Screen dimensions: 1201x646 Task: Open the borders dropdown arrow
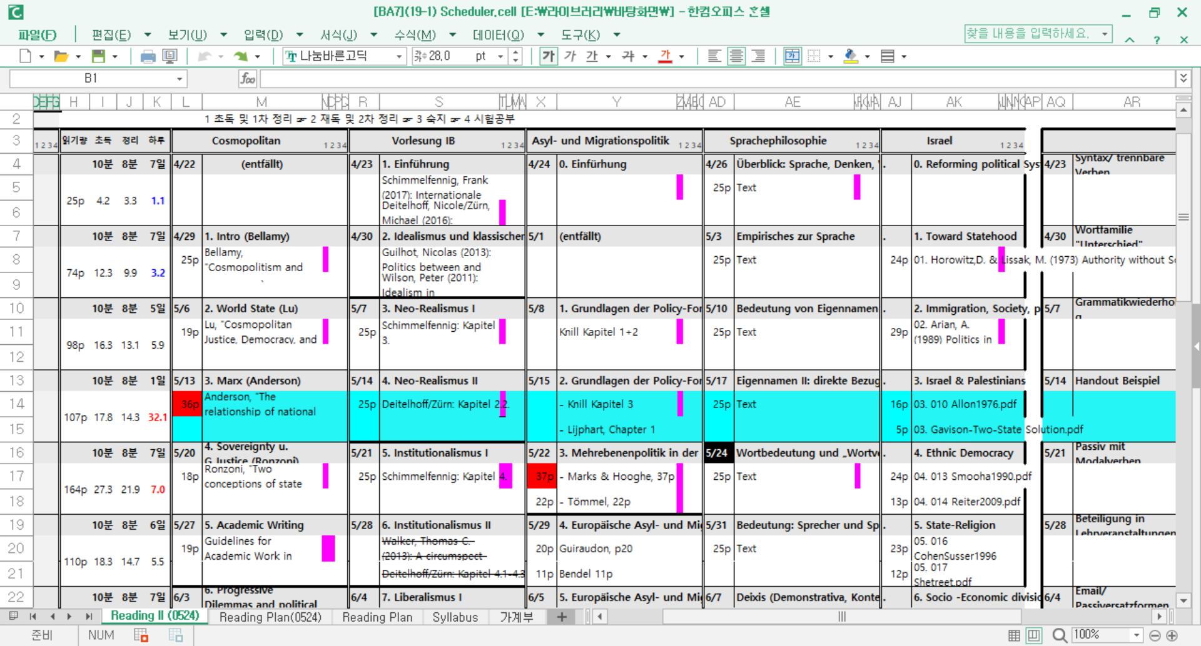pos(831,56)
